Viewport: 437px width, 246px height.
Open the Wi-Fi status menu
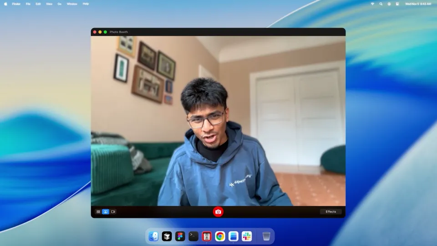pos(372,4)
